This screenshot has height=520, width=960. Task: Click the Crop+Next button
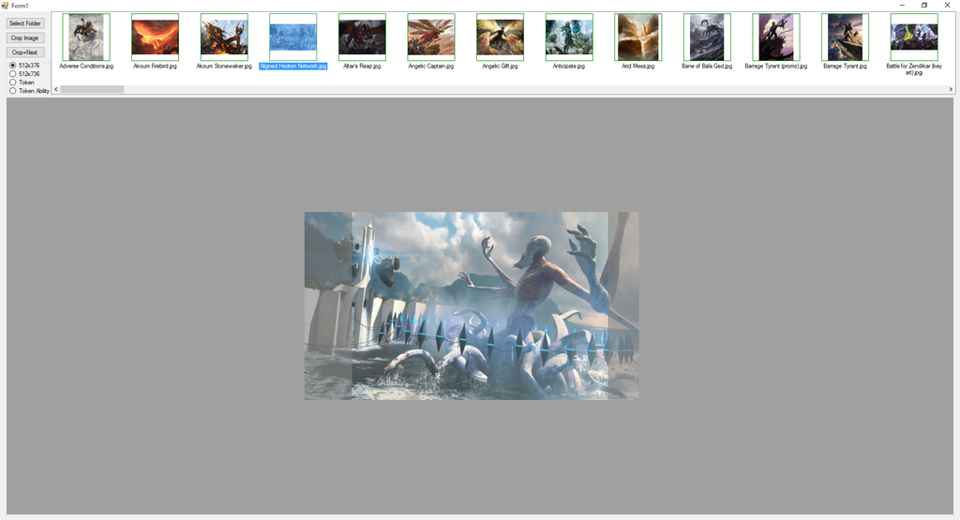[25, 52]
